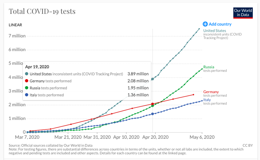Click the Our World in Data logo
The width and height of the screenshot is (260, 160).
coord(243,12)
